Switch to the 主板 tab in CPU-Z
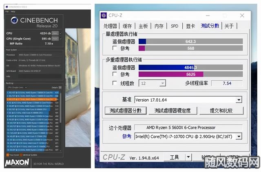The image size is (261, 172). [143, 26]
